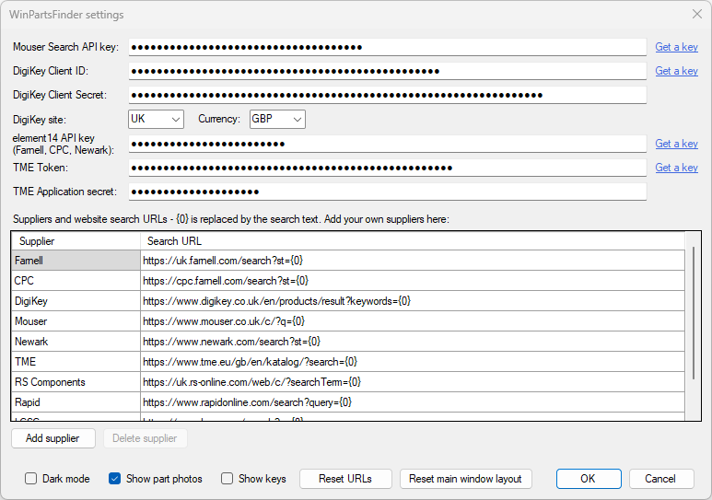The height and width of the screenshot is (500, 712).
Task: Click the uk.farnell.com search URL cell
Action: 413,261
